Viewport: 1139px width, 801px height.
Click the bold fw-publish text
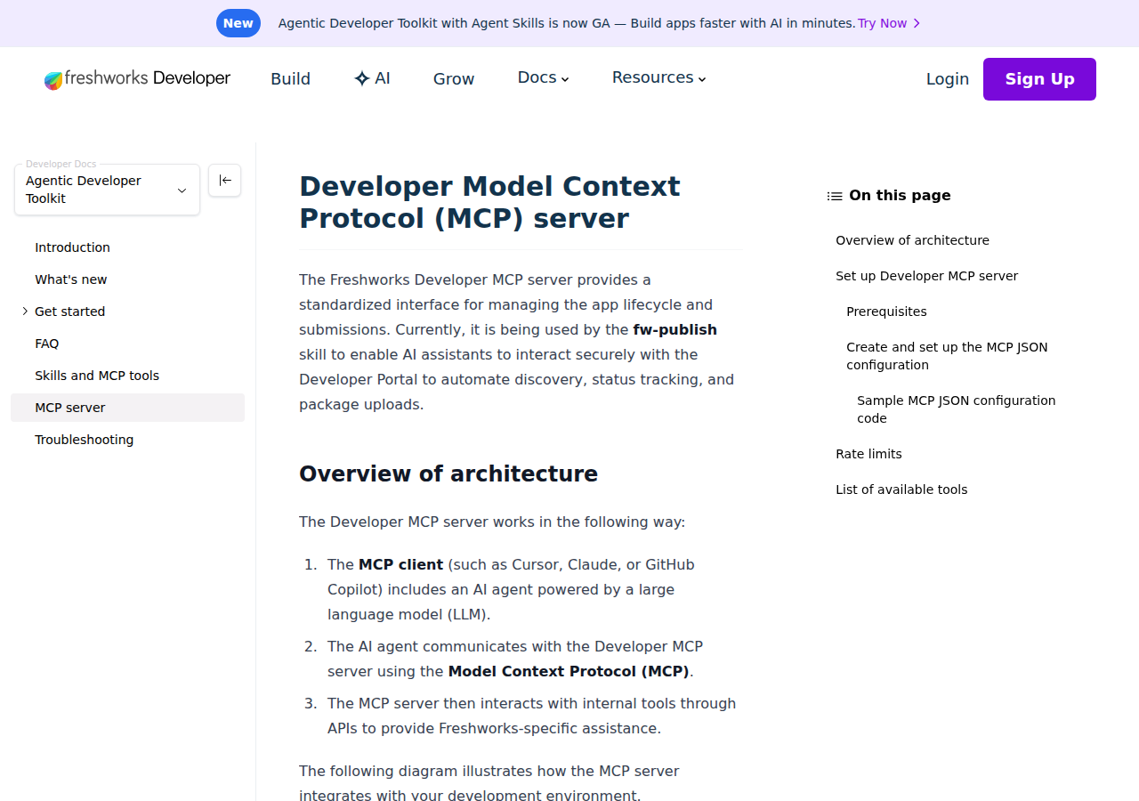tap(675, 329)
